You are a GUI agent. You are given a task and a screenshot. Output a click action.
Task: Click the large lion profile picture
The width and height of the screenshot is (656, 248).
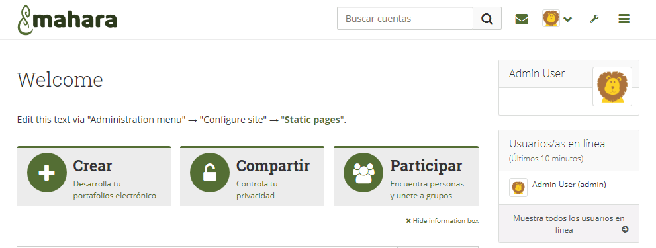click(x=612, y=87)
